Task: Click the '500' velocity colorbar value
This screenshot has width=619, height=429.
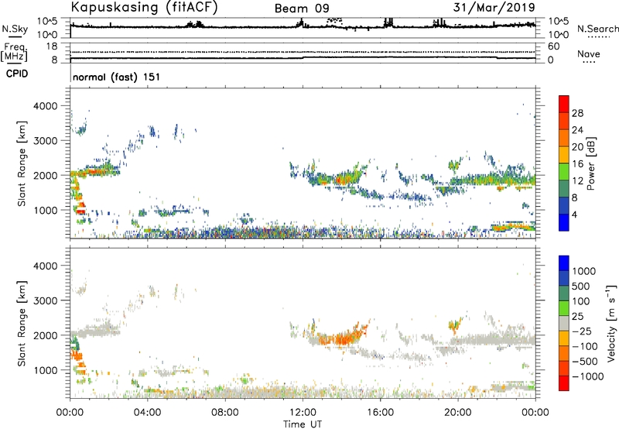Action: pos(580,286)
